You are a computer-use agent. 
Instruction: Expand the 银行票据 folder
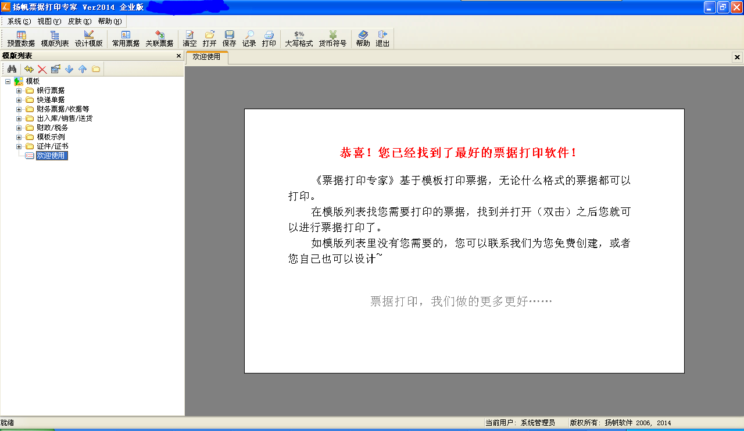click(19, 91)
